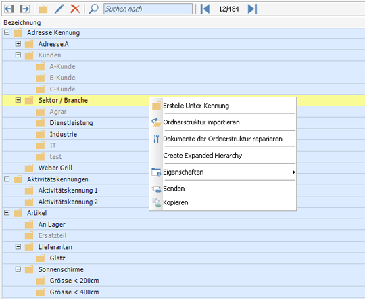Image resolution: width=365 pixels, height=299 pixels.
Task: Expand the Adresse A node
Action: coord(18,43)
